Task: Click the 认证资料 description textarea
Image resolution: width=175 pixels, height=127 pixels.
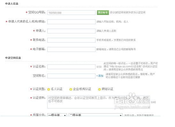Action: click(x=99, y=102)
